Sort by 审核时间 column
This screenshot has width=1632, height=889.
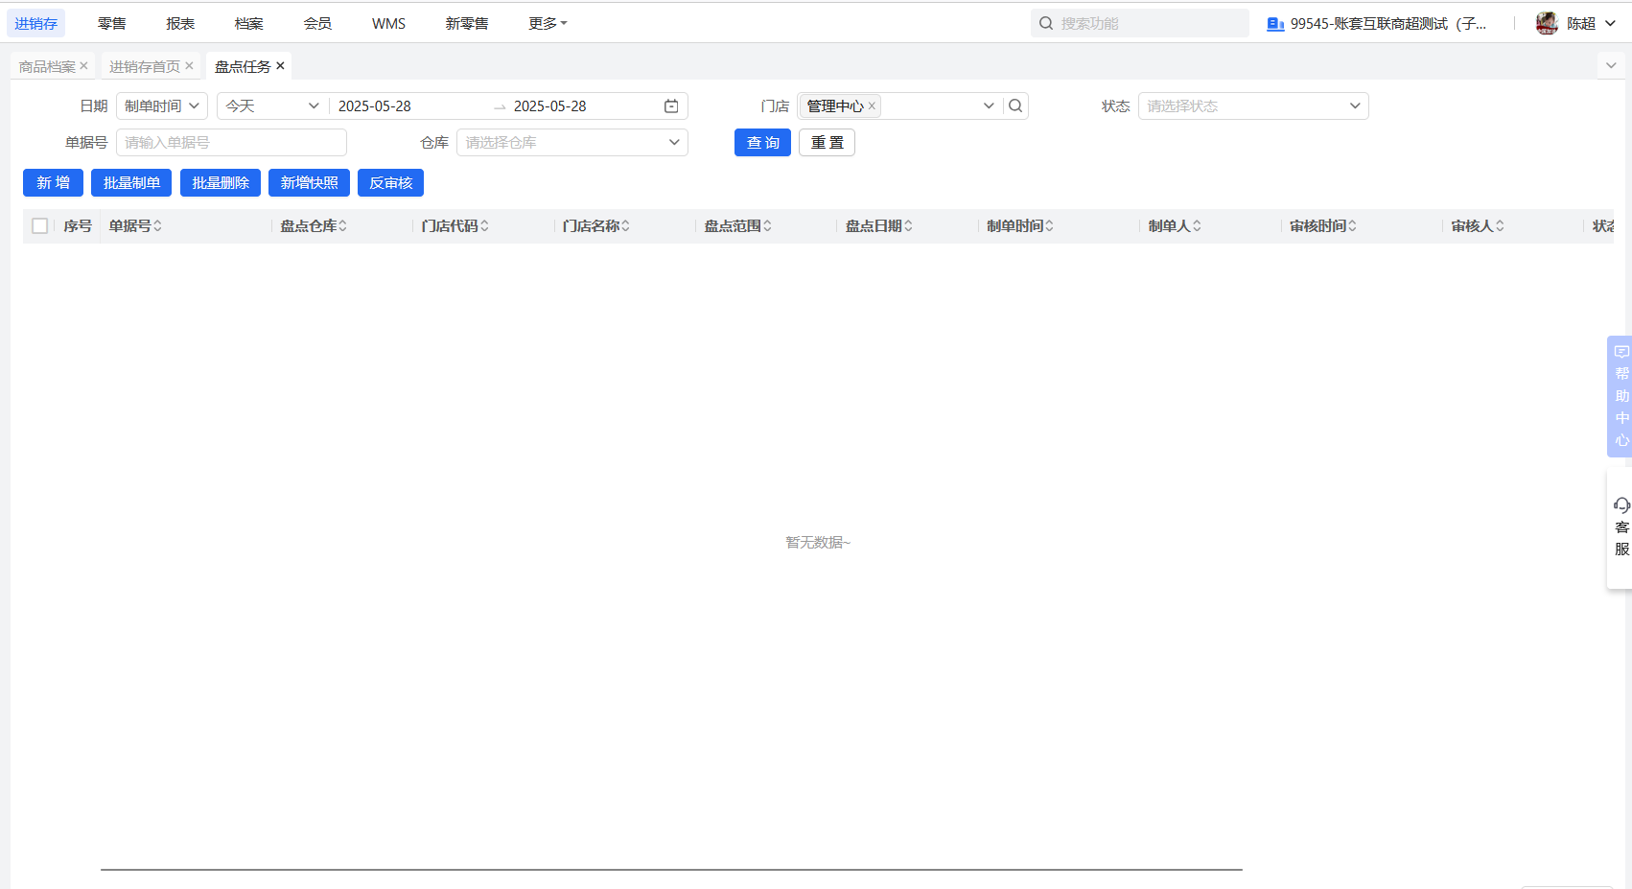pos(1352,226)
